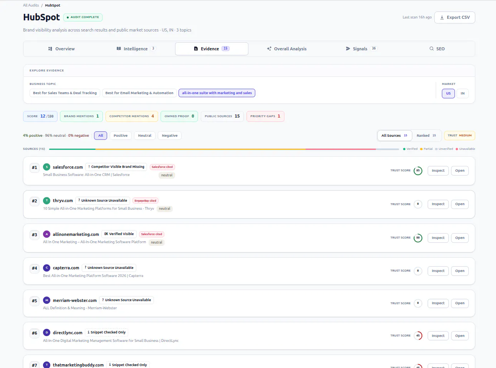Viewport: 496px width, 368px height.
Task: Open the capterra.com source
Action: pos(460,271)
